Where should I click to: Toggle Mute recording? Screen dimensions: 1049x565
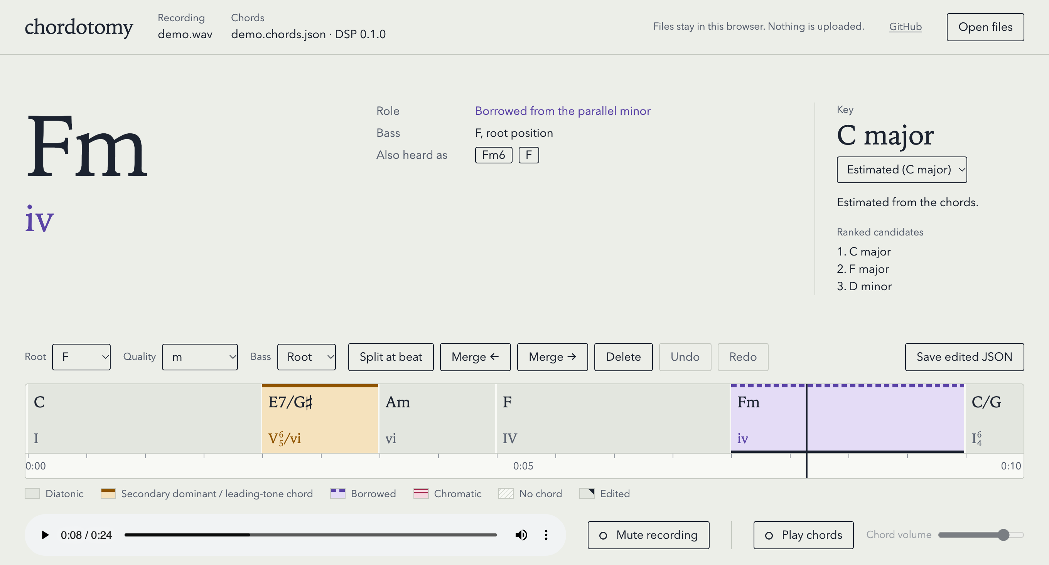click(x=648, y=535)
